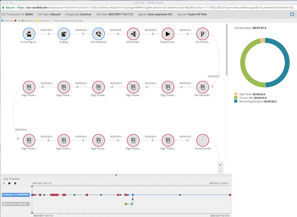
Task: Click the transaction ID '82064'
Action: pos(29,15)
